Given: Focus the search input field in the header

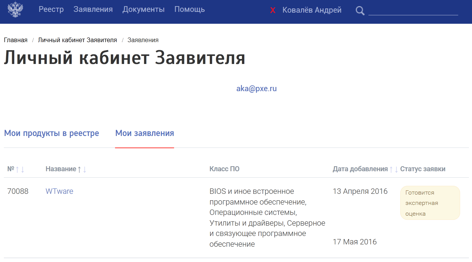Looking at the screenshot, I should [413, 10].
